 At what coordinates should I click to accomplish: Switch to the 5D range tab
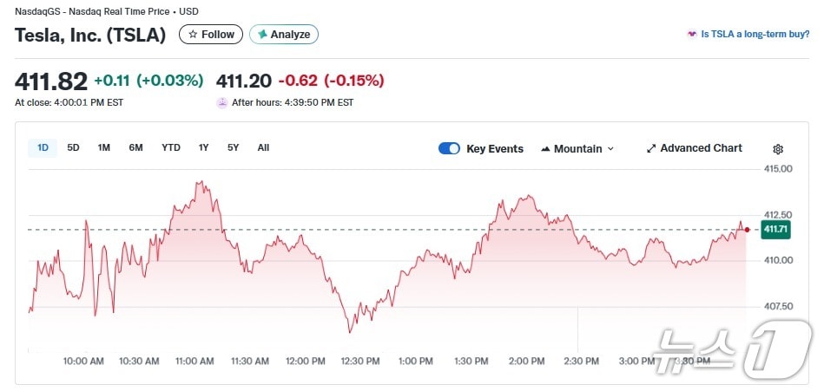(73, 147)
